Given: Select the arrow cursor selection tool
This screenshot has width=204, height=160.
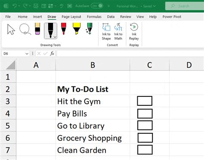Looking at the screenshot, I should (11, 29).
